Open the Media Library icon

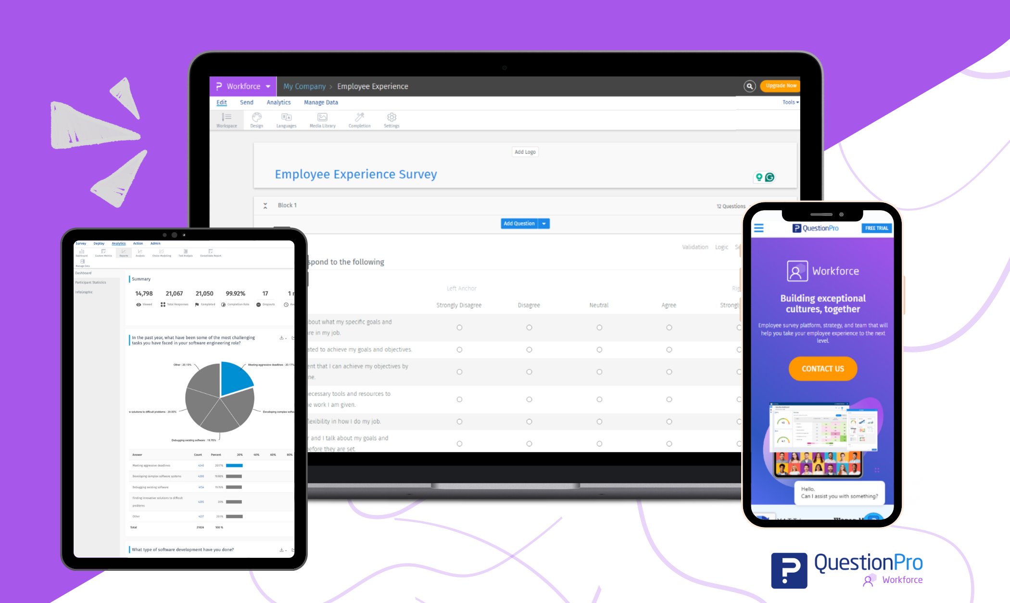[x=322, y=121]
